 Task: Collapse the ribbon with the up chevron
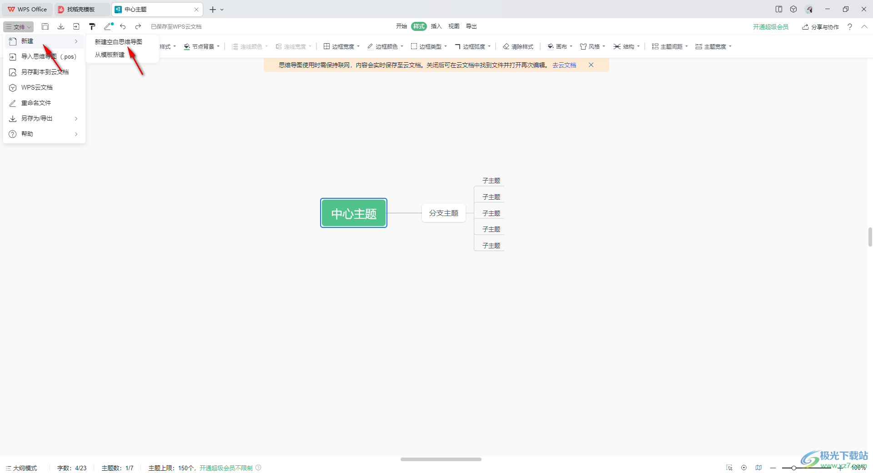[864, 27]
